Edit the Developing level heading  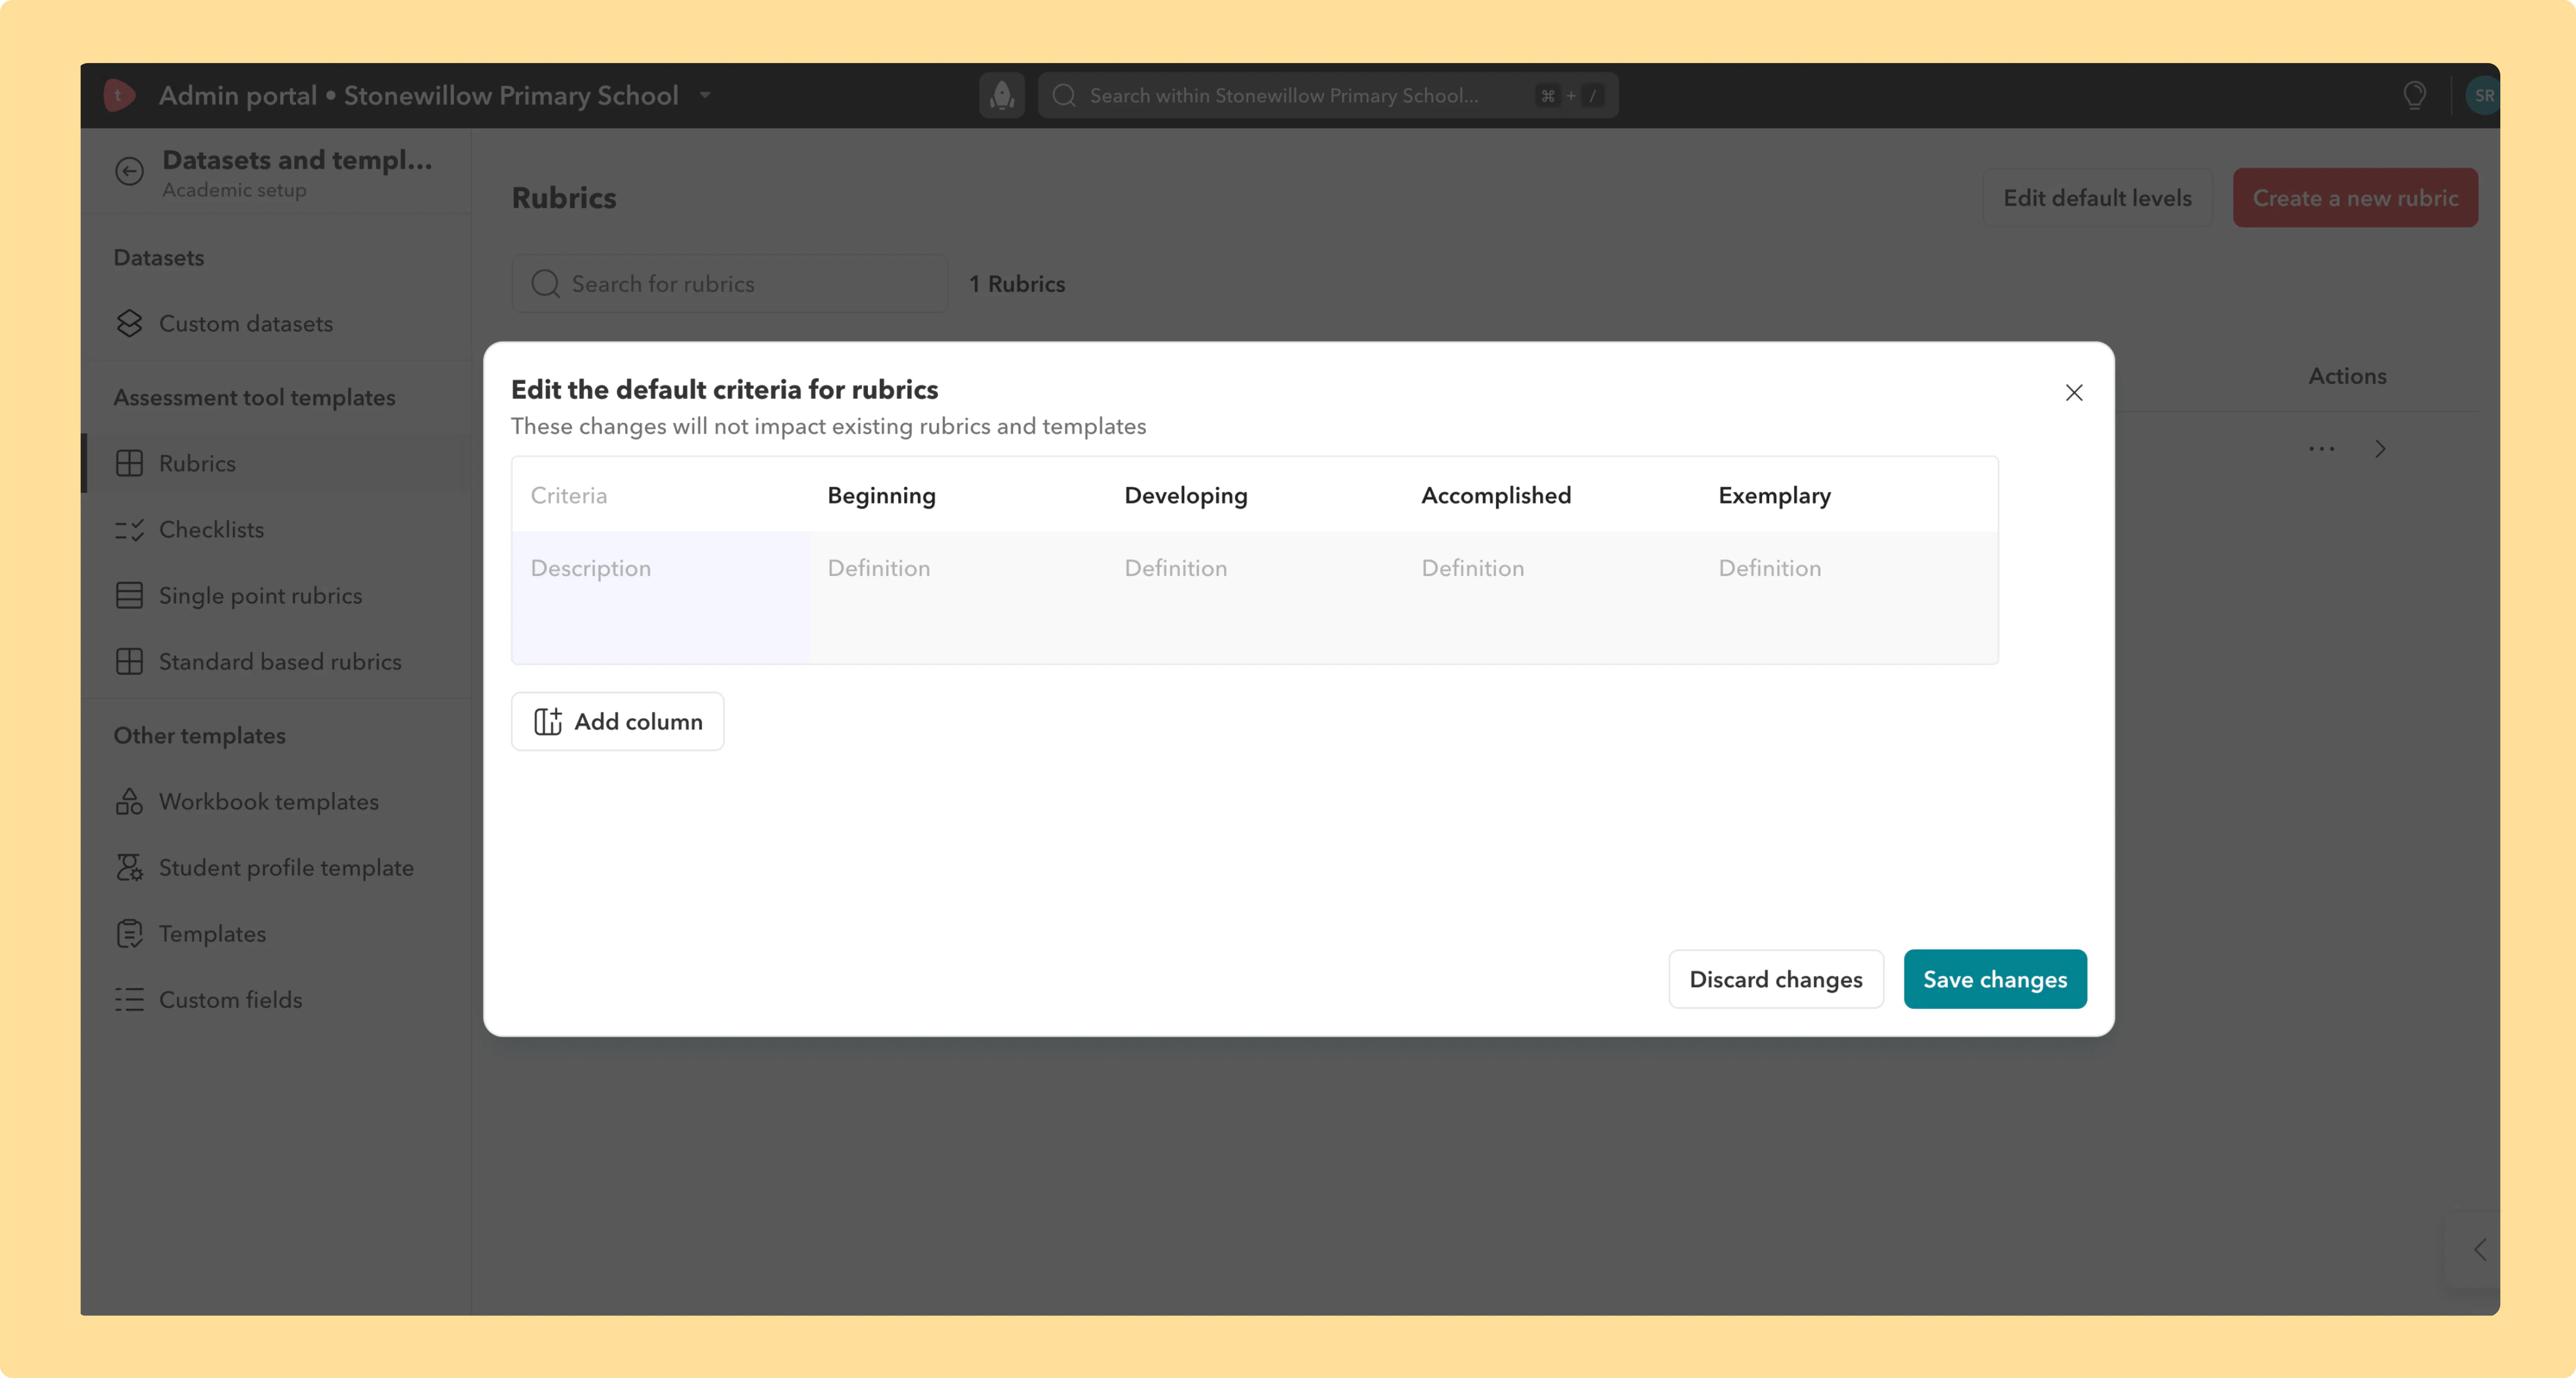1186,495
